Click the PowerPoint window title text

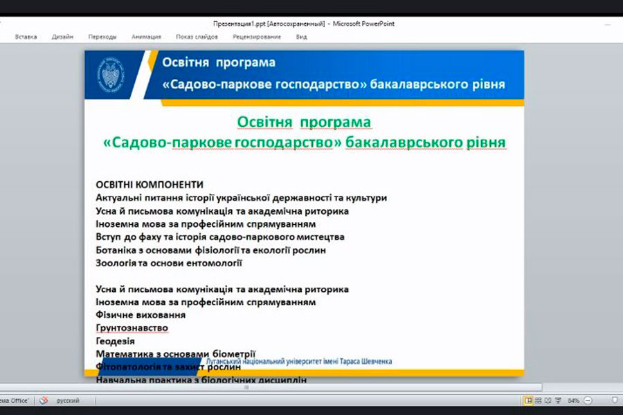304,24
